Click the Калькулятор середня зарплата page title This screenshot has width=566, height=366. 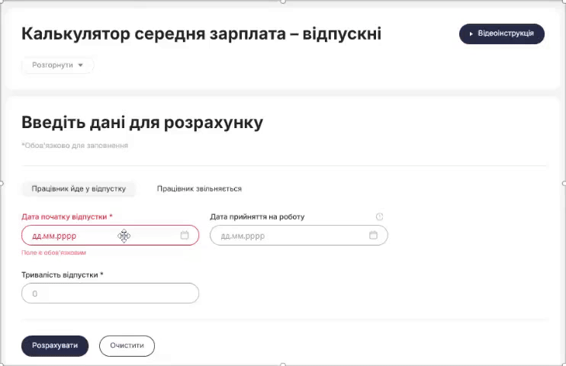(x=201, y=34)
